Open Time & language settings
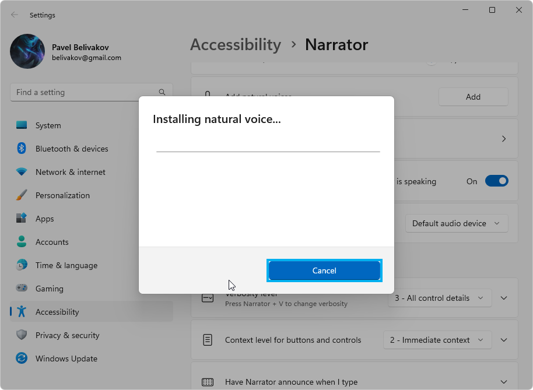Image resolution: width=533 pixels, height=390 pixels. click(92, 265)
